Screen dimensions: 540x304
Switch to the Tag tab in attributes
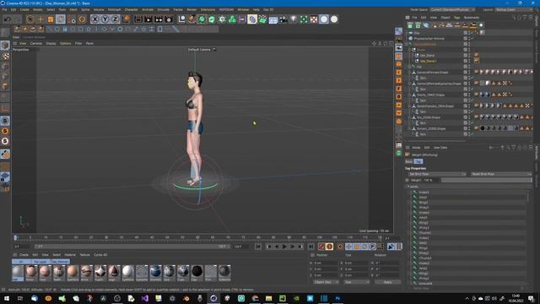pyautogui.click(x=418, y=161)
